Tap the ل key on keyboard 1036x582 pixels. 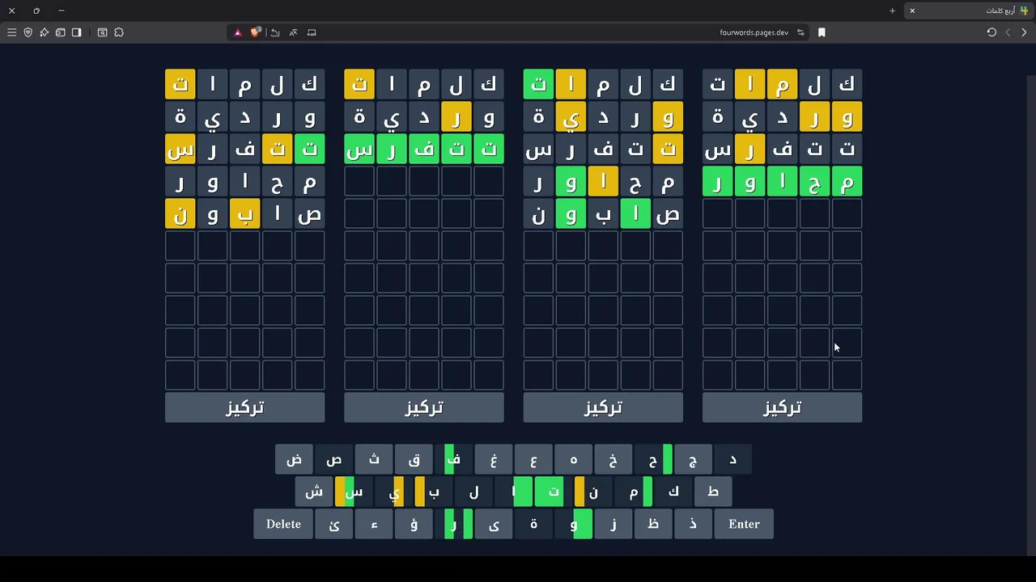[473, 491]
